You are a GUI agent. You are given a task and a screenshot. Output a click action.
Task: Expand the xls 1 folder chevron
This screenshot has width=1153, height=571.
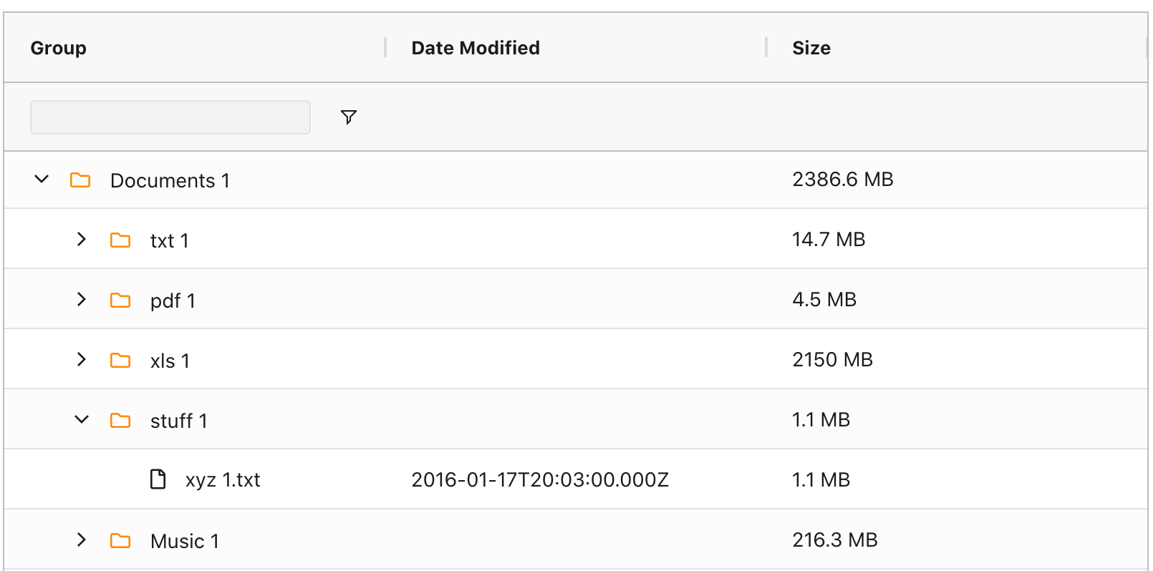pos(82,359)
